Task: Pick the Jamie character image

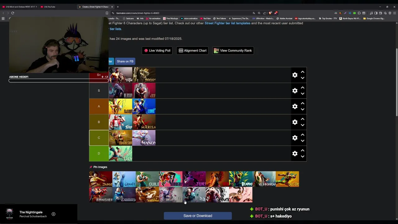Action: (x=101, y=179)
